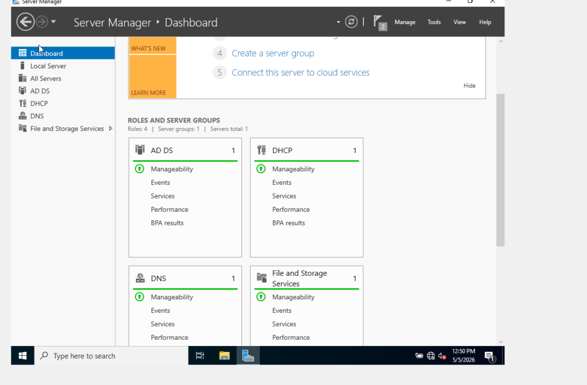Go back with the back arrow button
587x385 pixels.
tap(25, 22)
